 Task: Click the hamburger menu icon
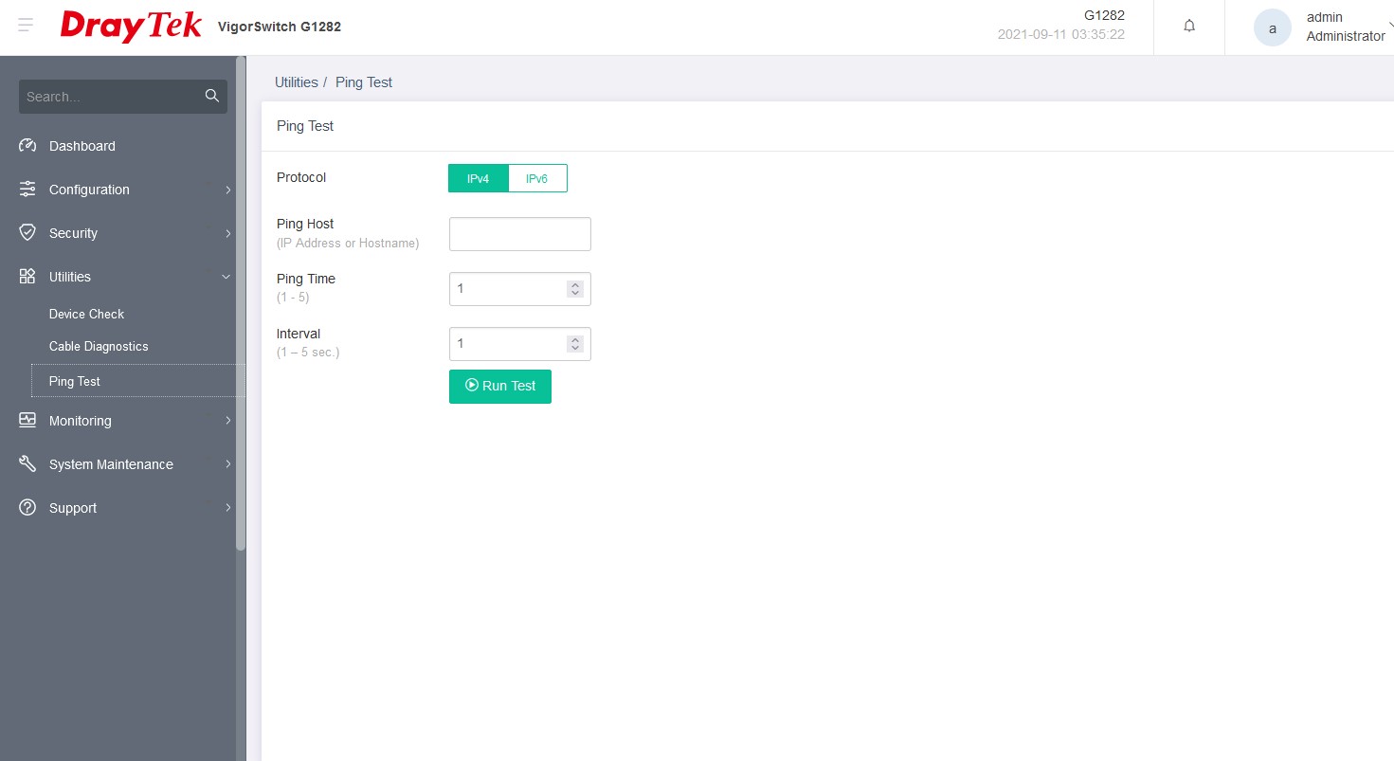26,26
